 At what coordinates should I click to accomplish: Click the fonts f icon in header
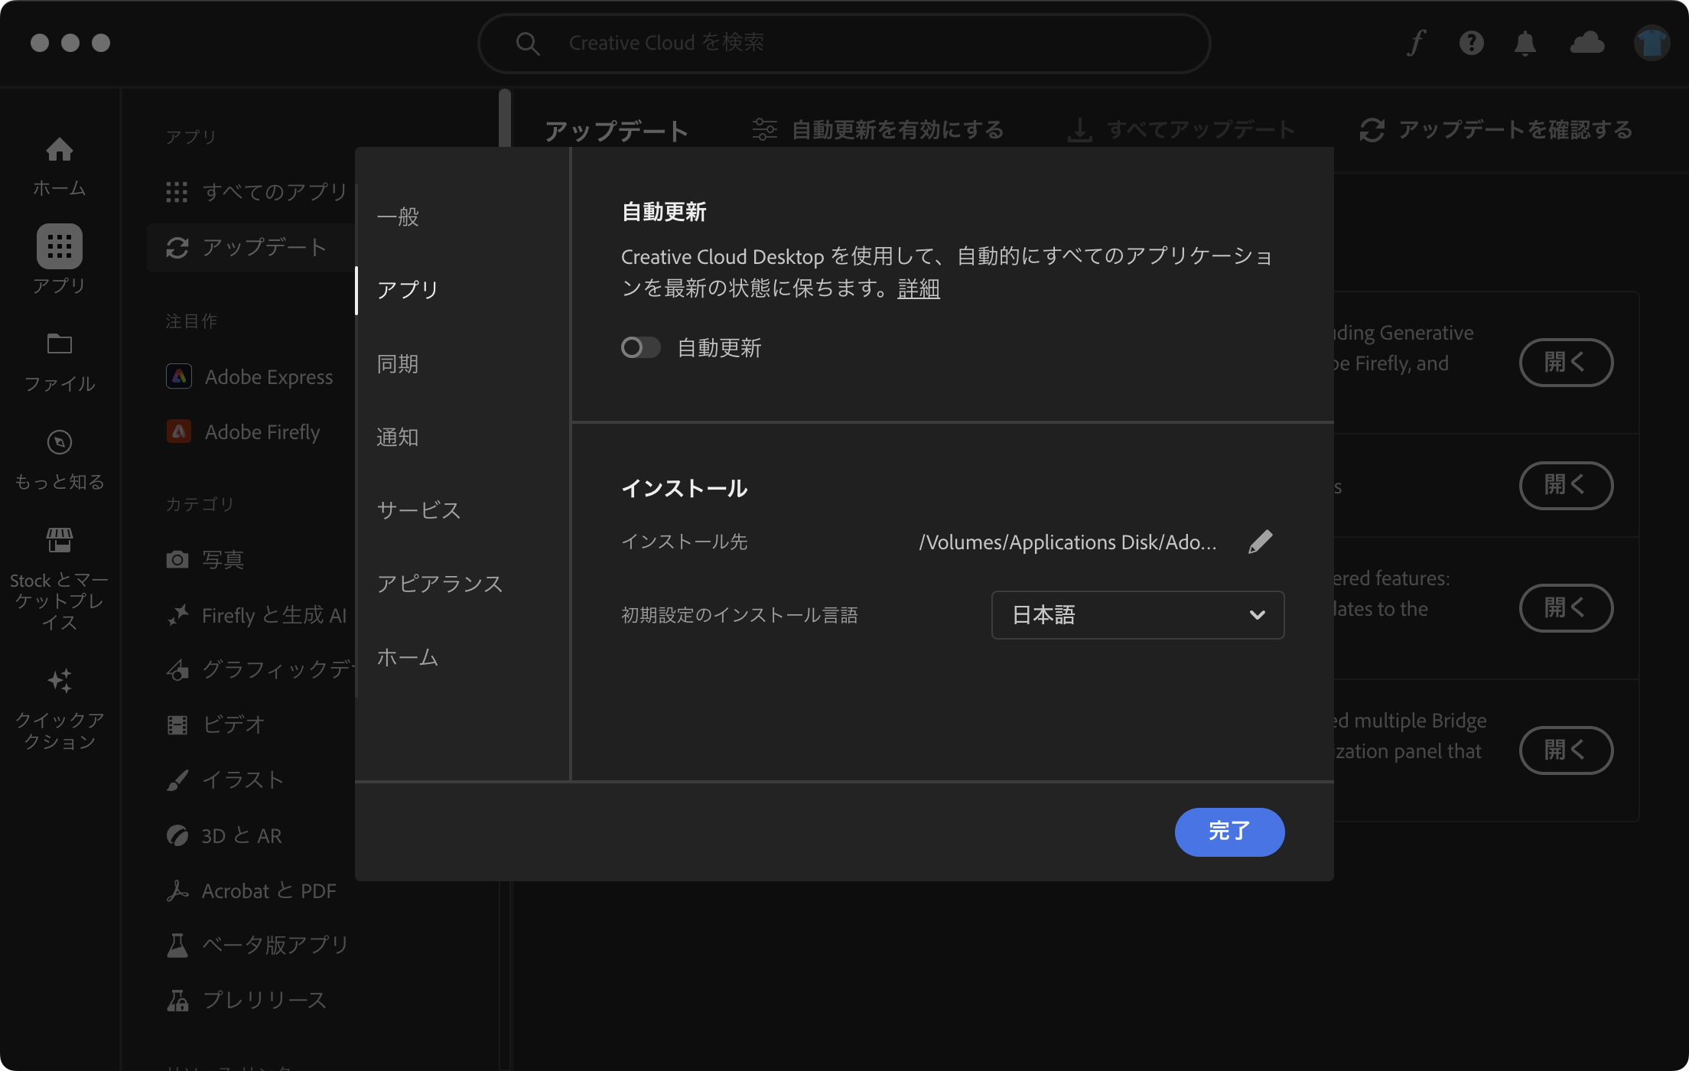[x=1416, y=43]
